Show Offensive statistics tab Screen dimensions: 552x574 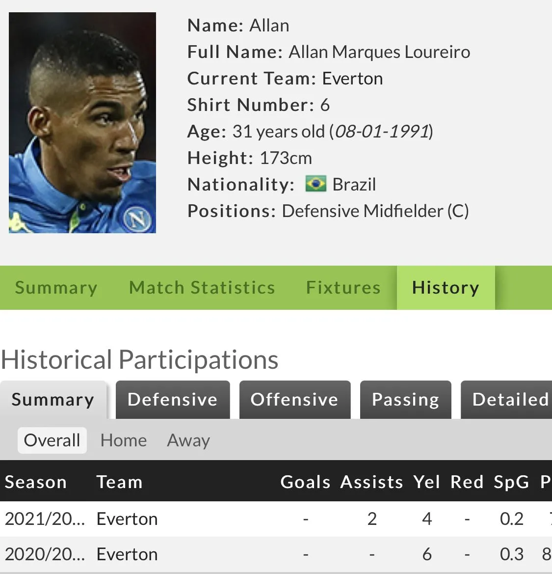[x=294, y=400]
